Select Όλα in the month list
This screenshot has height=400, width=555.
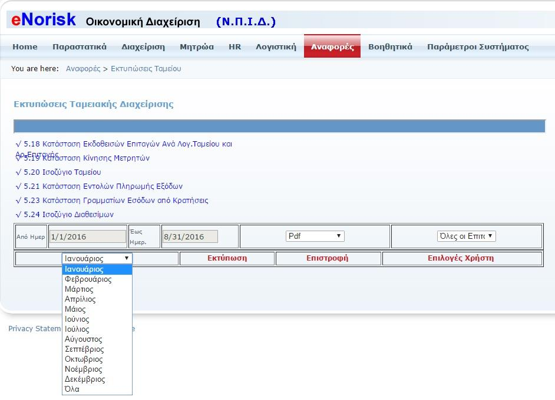97,389
